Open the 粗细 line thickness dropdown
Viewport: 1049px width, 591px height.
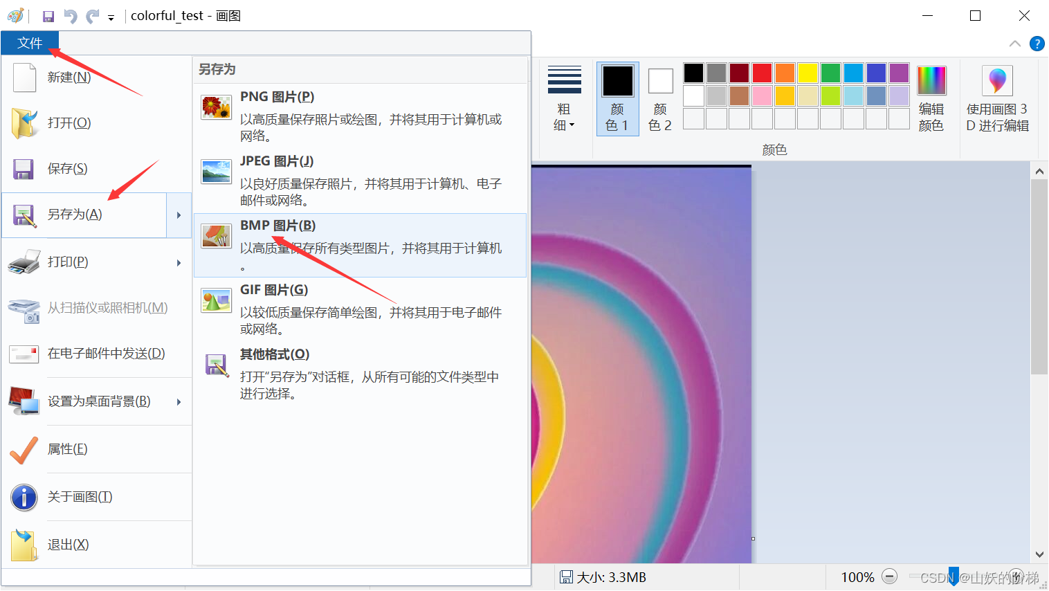click(565, 99)
